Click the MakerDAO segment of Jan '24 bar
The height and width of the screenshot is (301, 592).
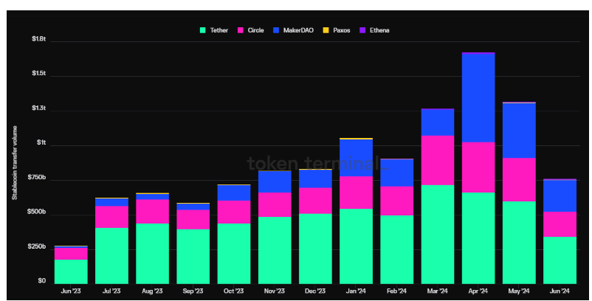(x=356, y=158)
